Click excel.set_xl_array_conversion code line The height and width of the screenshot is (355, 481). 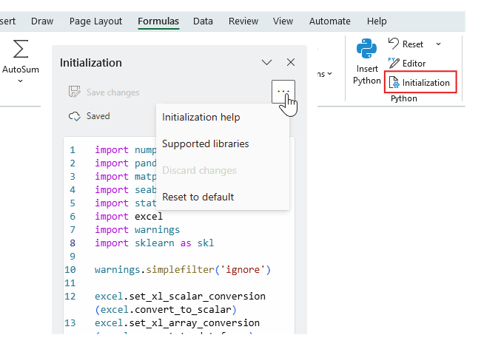tap(177, 323)
